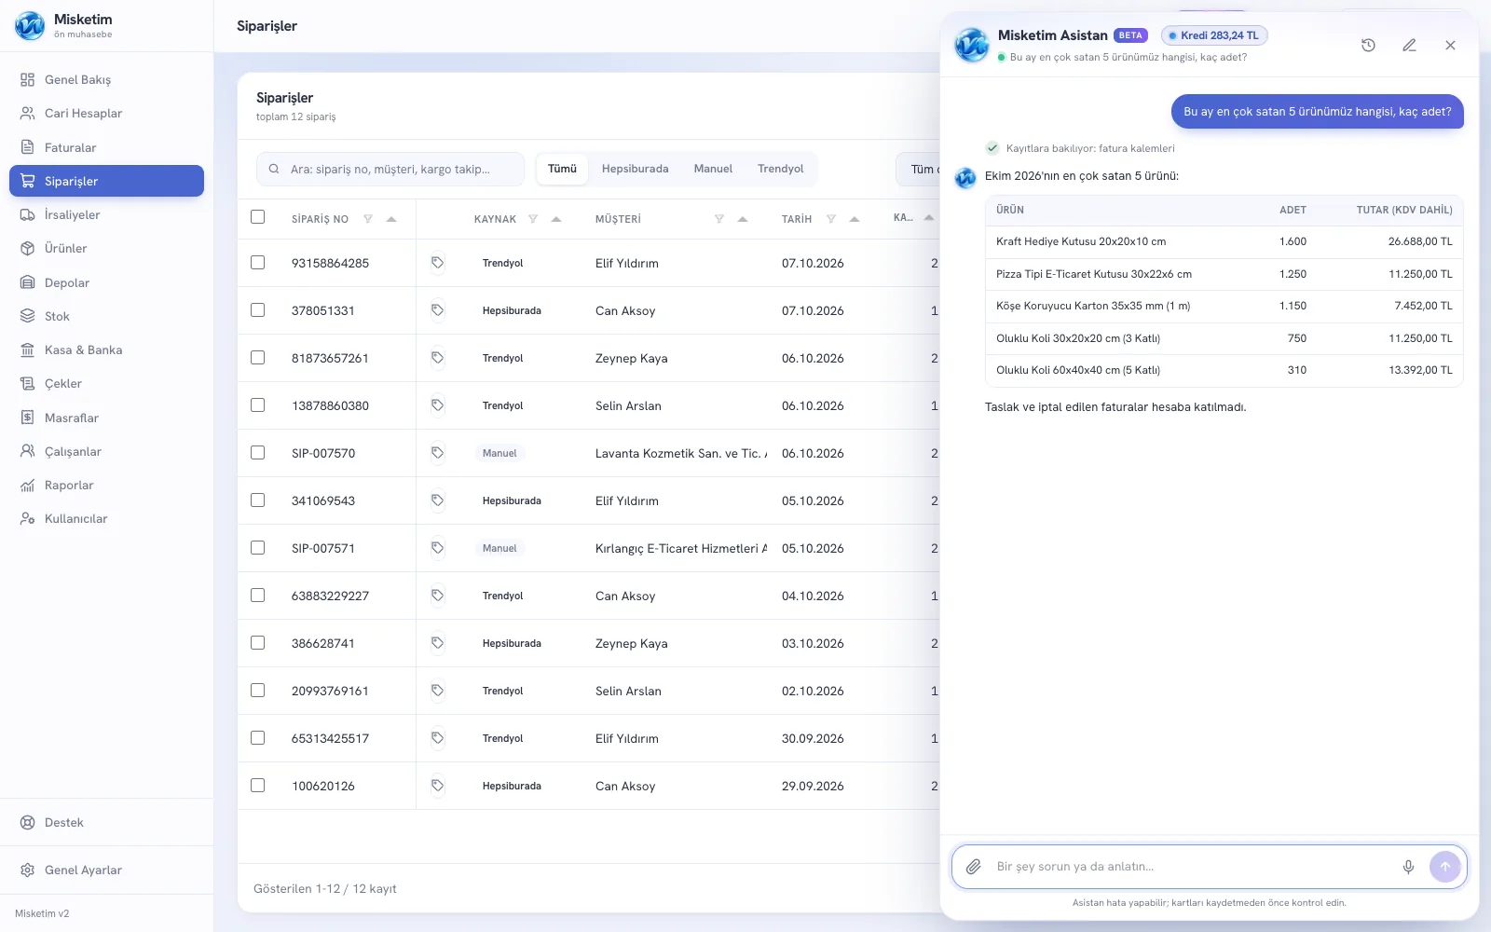Go to Cari Hesaplar page
The width and height of the screenshot is (1491, 932).
(106, 113)
